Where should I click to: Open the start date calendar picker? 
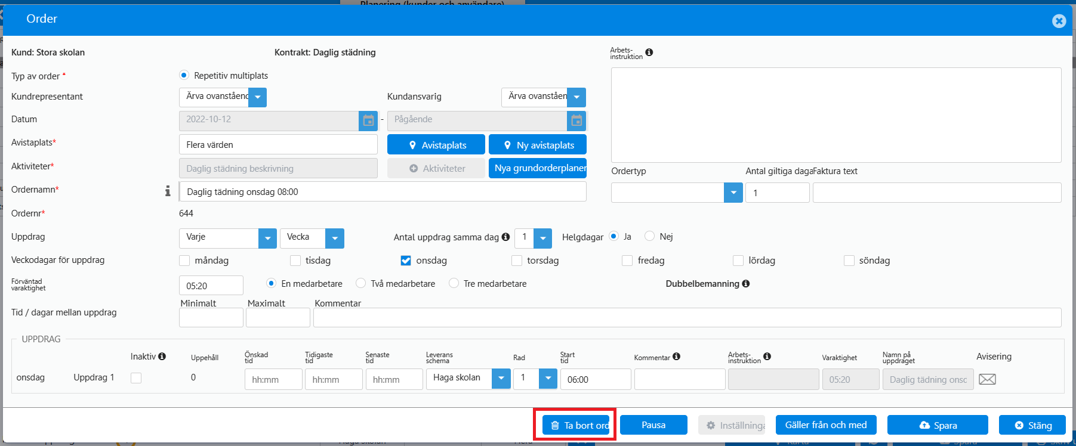pyautogui.click(x=368, y=120)
